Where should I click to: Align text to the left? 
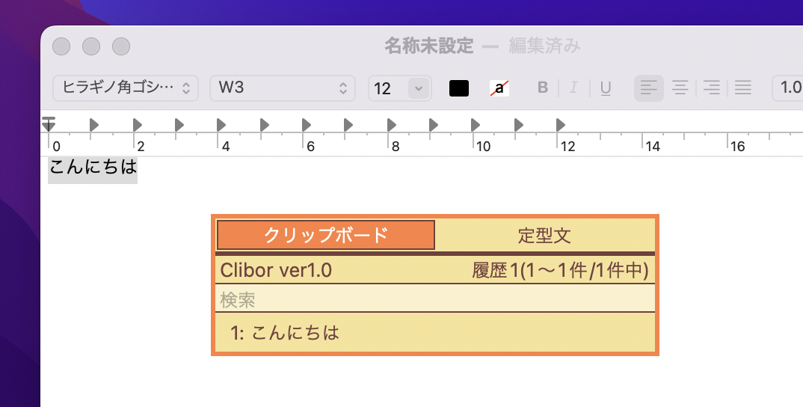click(x=649, y=88)
